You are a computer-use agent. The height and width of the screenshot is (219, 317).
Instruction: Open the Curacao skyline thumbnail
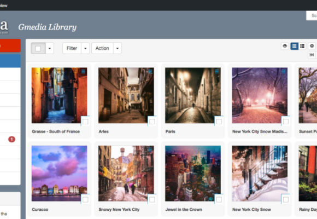(60, 174)
